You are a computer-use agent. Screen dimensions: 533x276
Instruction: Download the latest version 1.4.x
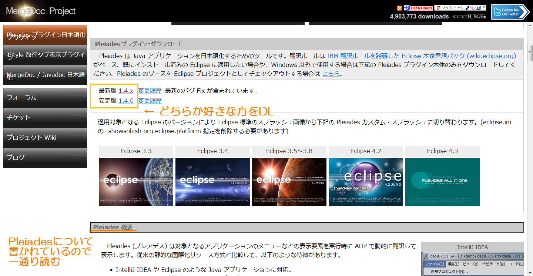[x=126, y=91]
